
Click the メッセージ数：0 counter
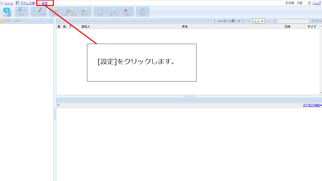(x=229, y=21)
